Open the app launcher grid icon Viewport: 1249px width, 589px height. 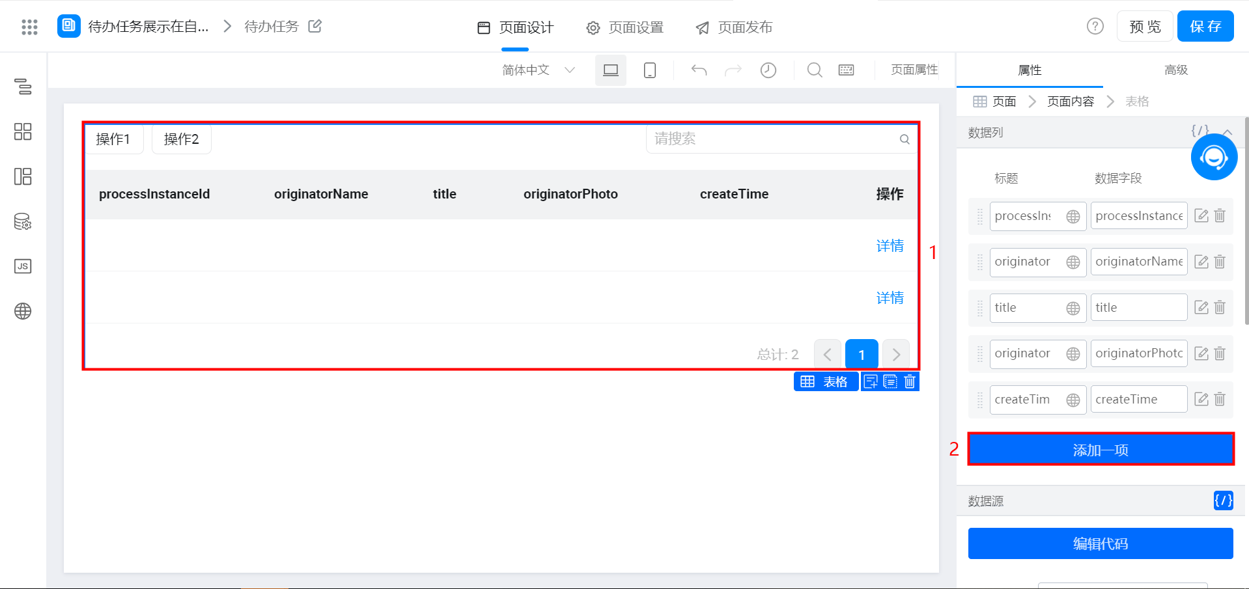pyautogui.click(x=29, y=27)
